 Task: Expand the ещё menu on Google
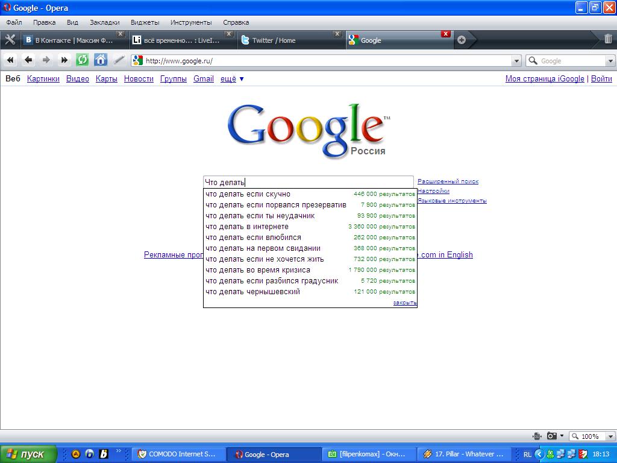(232, 79)
